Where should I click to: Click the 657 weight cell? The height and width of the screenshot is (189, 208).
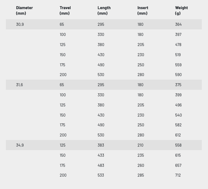click(178, 165)
